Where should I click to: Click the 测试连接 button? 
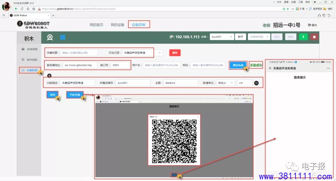(x=238, y=65)
